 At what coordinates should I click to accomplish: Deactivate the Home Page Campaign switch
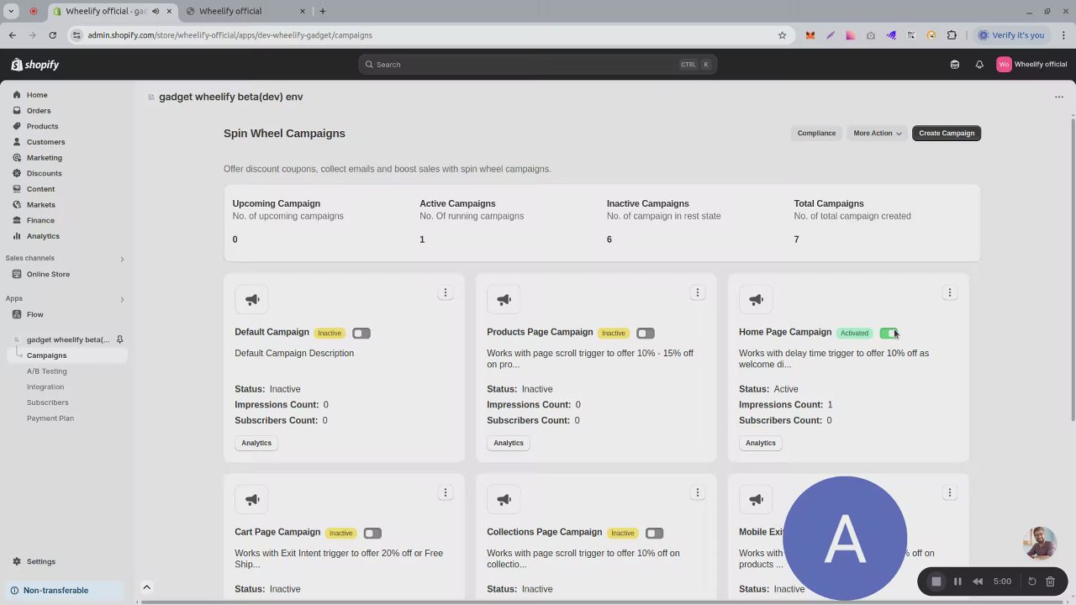click(889, 334)
